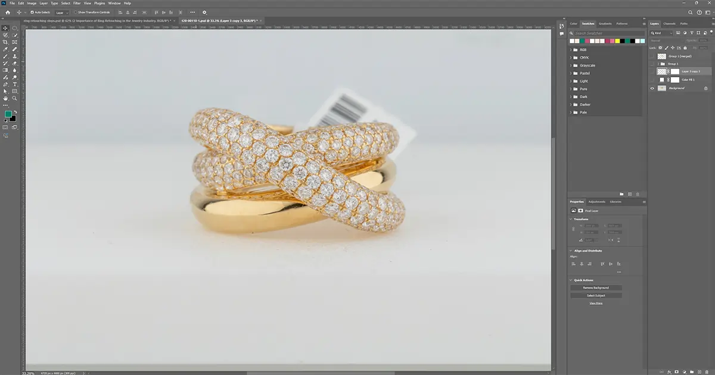Pick the yellow swatch
The image size is (715, 375).
click(x=617, y=41)
